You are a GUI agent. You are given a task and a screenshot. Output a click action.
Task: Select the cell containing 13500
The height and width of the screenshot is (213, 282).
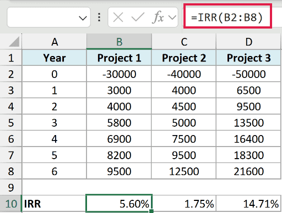pos(249,122)
